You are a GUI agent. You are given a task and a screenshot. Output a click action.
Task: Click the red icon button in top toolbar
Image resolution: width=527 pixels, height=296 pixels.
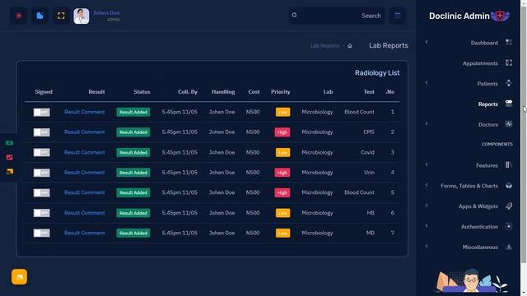coord(19,16)
